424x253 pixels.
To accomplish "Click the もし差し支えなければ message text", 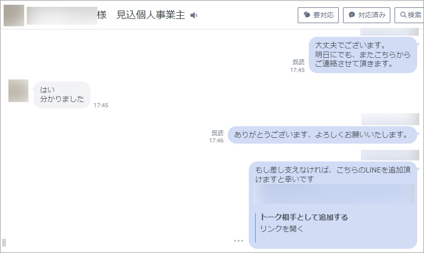I will pyautogui.click(x=331, y=174).
